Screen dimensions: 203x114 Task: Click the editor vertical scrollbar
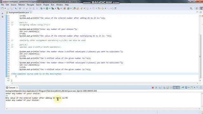200,56
